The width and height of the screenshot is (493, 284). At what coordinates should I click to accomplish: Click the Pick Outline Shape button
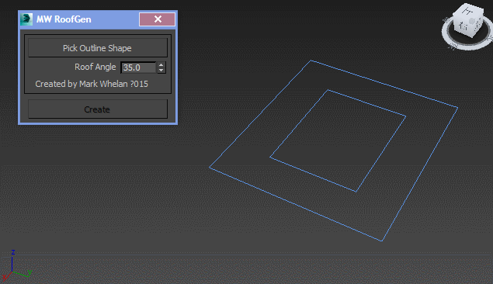[x=98, y=48]
